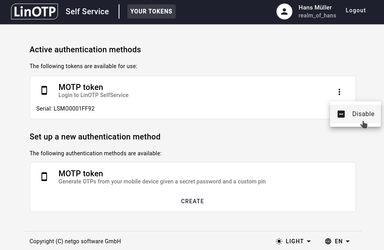Expand the LIGHT theme dropdown arrow
Image resolution: width=384 pixels, height=250 pixels.
pos(309,241)
